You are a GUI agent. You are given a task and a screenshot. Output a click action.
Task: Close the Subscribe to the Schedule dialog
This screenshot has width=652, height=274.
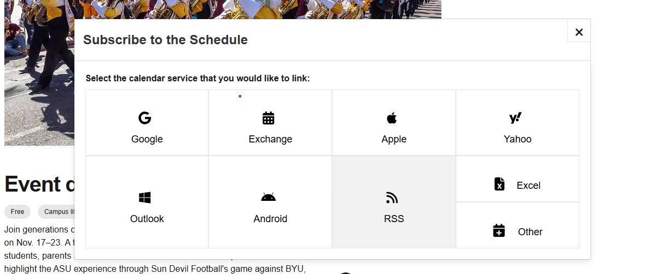(579, 32)
